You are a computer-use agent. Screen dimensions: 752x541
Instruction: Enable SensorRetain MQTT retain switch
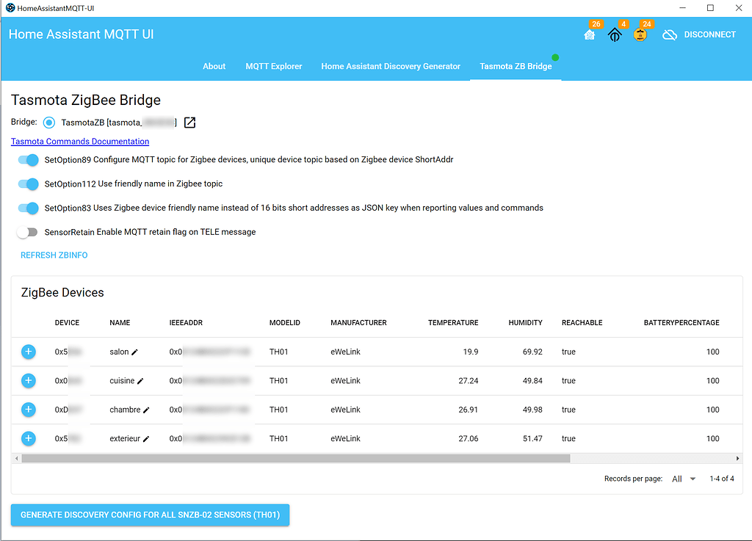coord(27,232)
